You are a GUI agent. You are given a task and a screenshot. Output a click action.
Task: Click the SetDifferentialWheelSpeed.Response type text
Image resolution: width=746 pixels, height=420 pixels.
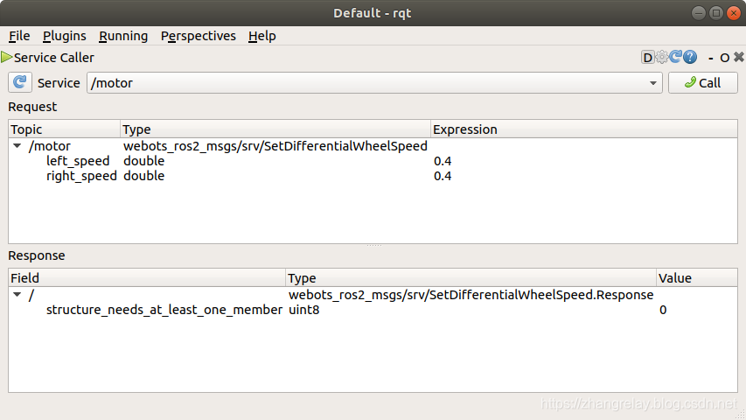tap(471, 294)
